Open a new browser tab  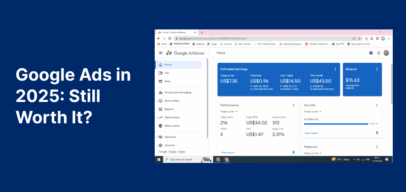click(201, 32)
